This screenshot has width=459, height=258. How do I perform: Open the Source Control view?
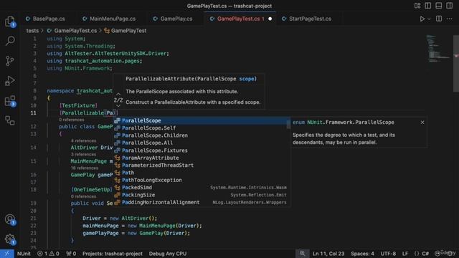[10, 60]
